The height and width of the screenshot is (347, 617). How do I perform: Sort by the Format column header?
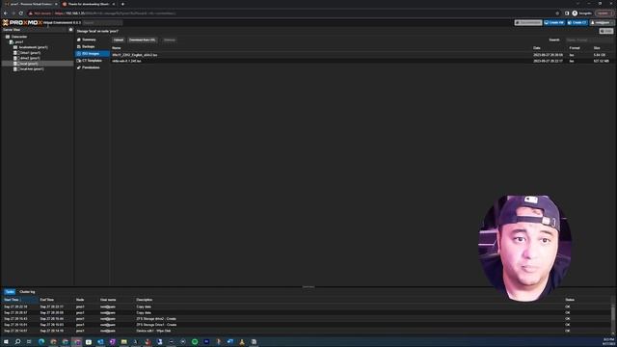tap(575, 48)
